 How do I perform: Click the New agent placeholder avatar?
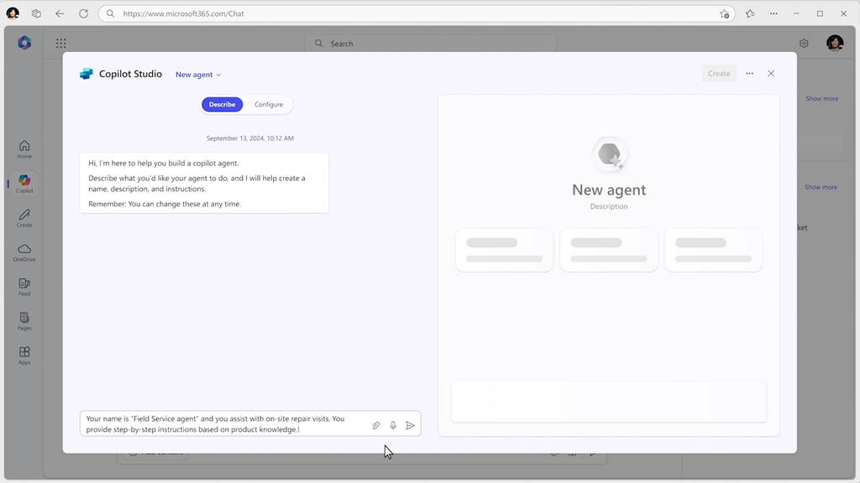pos(609,154)
